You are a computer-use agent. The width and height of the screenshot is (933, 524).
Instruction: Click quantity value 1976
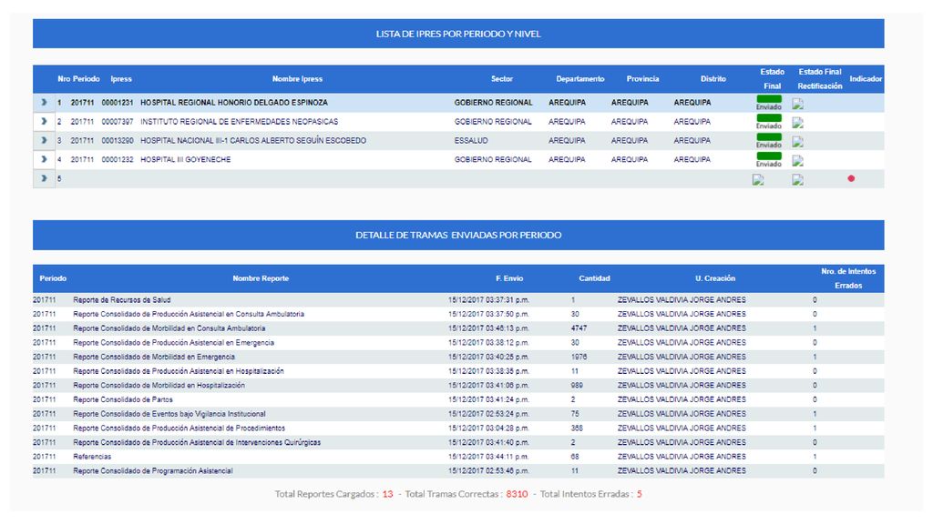579,357
